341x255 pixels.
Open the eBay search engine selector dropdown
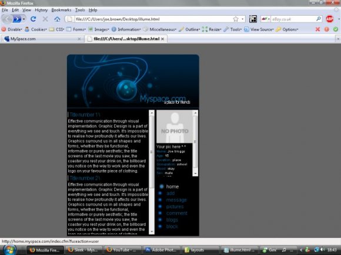tap(266, 19)
